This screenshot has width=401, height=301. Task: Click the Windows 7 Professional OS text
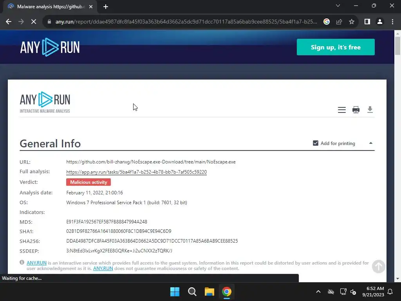(x=126, y=203)
